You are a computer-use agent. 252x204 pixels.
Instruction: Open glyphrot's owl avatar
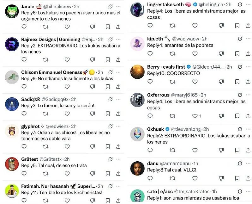(x=12, y=131)
